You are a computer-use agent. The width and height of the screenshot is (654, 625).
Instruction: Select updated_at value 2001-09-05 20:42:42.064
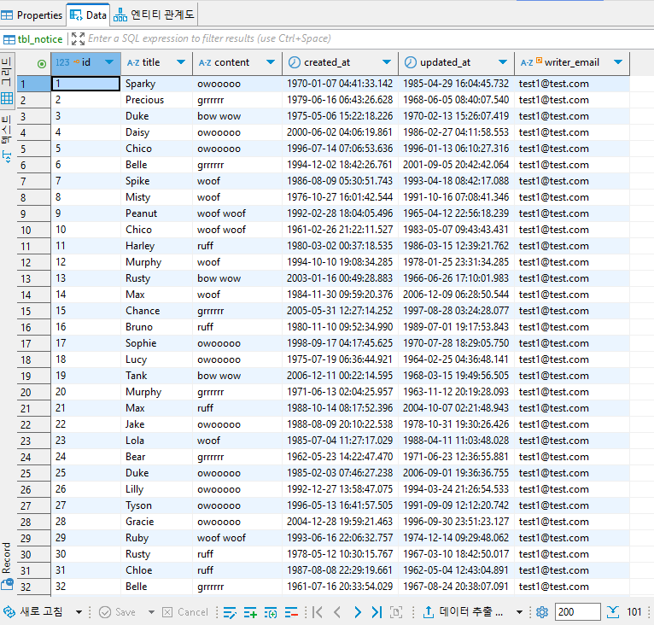(456, 165)
